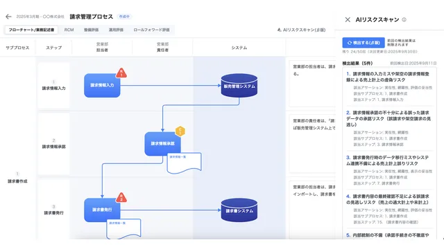Select step 2 請求情報承認 label cell
The image size is (444, 249).
[54, 144]
